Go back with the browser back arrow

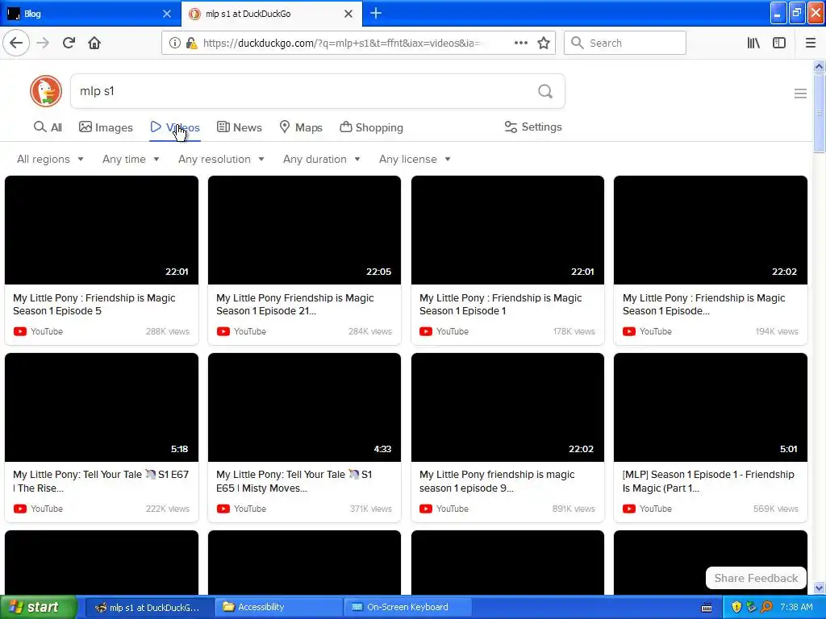(x=16, y=43)
